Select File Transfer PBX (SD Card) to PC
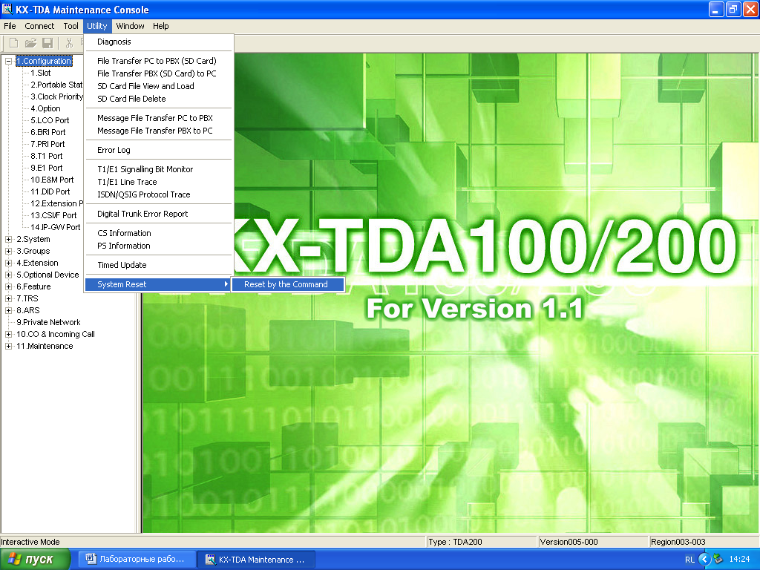Screen dimensions: 760x570 tap(159, 73)
